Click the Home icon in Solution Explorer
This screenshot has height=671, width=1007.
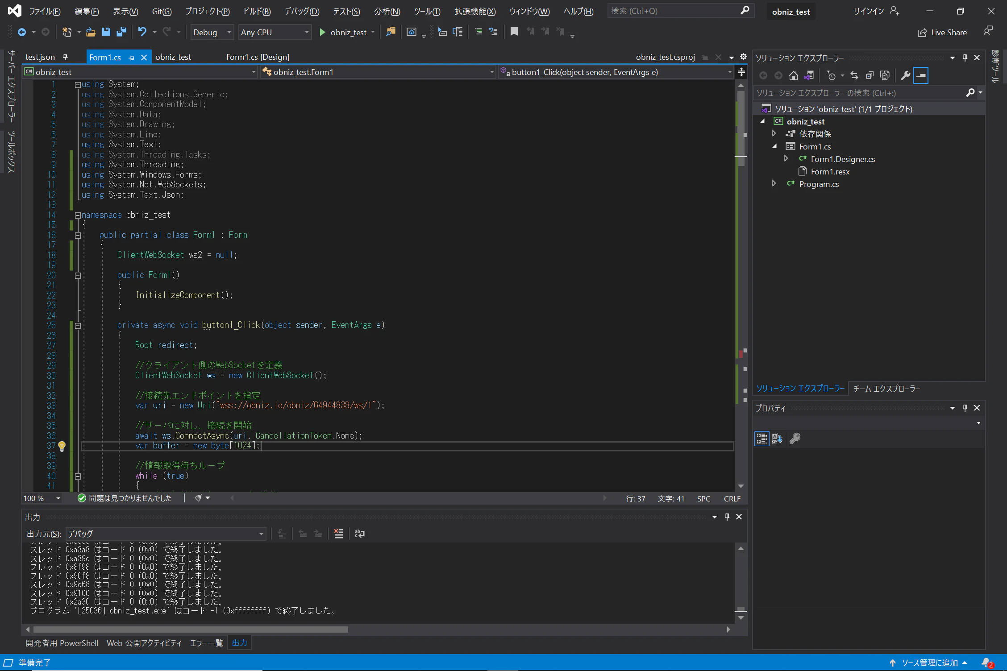pyautogui.click(x=793, y=75)
